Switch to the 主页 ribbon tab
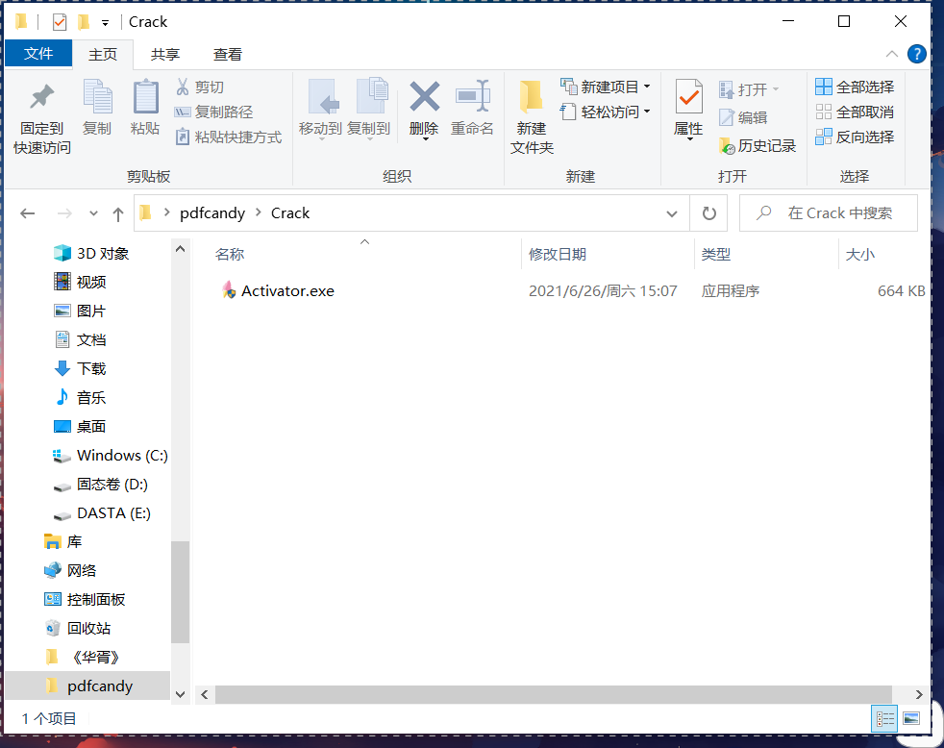The image size is (944, 748). (103, 54)
